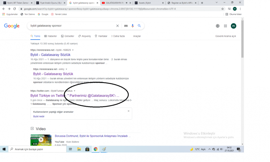
Task: Open the Google bookmark in bookmarks bar
Action: (43, 14)
